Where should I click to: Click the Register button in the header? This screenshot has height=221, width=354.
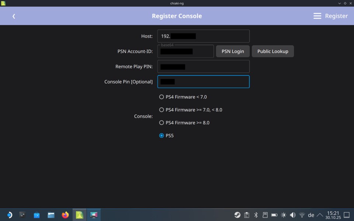coord(330,16)
